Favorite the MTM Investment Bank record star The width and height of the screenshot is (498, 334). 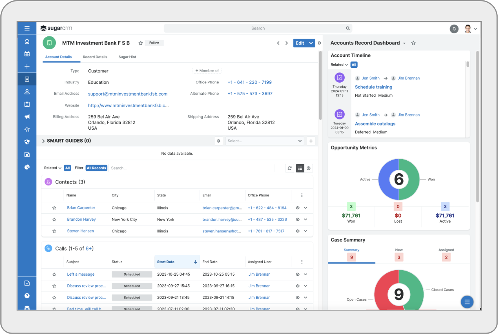pos(140,43)
